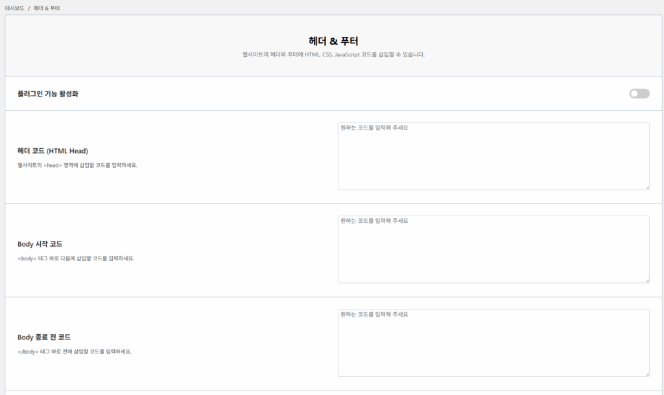Enable the 플러그인 기능 활성화 toggle switch
The image size is (664, 395).
tap(639, 94)
